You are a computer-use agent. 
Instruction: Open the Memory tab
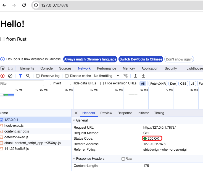(x=129, y=68)
